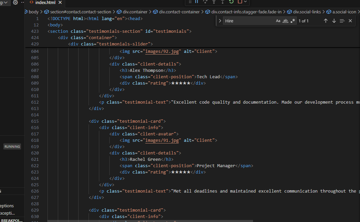Select the div.contact-container breadcrumb
360x222 pixels.
point(179,12)
